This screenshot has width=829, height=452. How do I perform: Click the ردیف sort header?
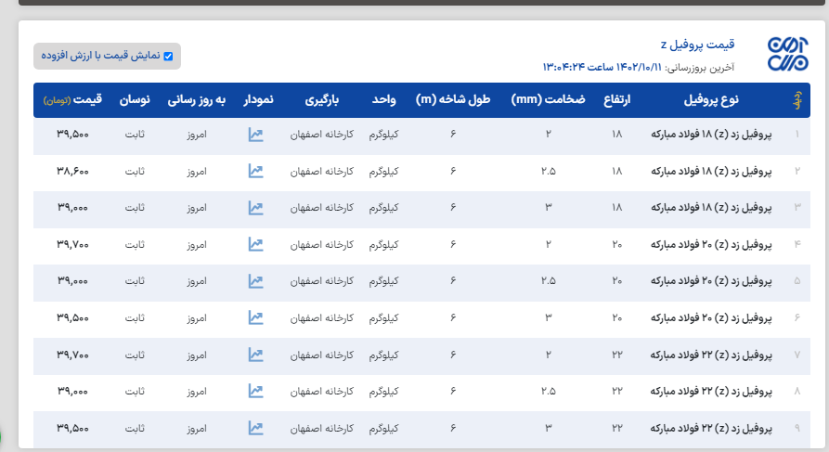tap(796, 100)
